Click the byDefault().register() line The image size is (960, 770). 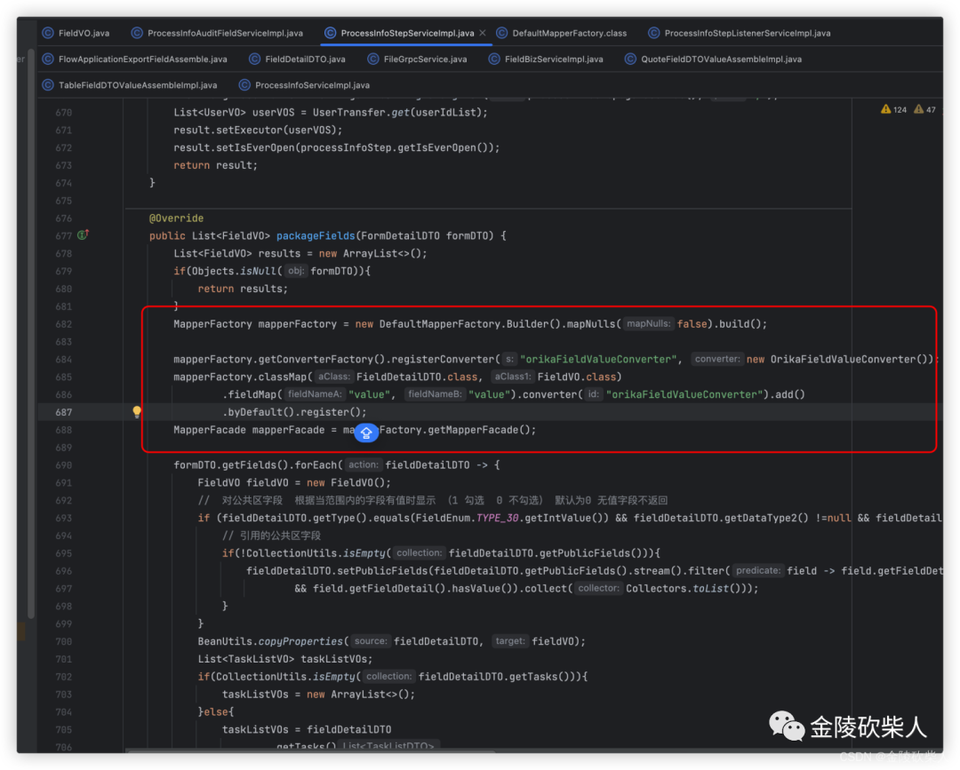(x=294, y=412)
